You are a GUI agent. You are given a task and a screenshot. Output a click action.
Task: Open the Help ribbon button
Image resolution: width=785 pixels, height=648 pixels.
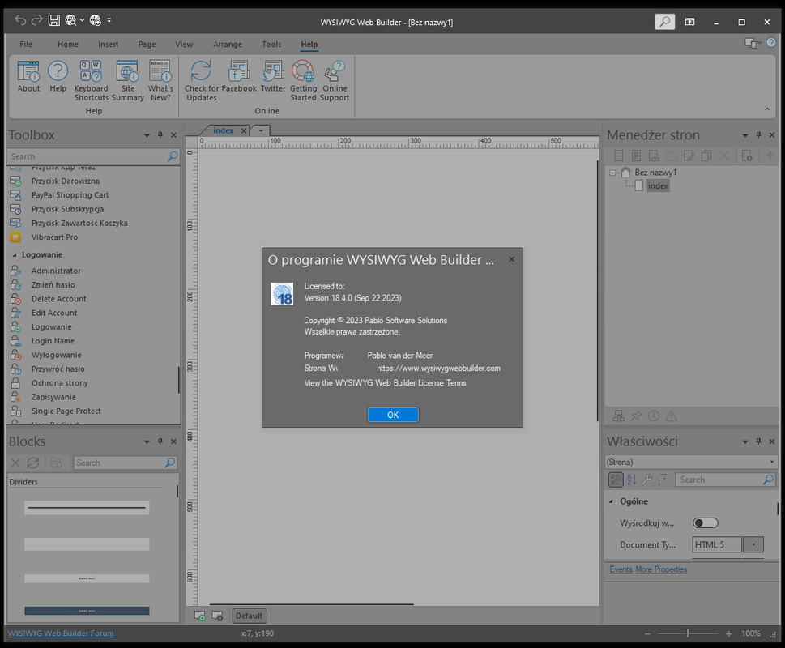[x=58, y=77]
